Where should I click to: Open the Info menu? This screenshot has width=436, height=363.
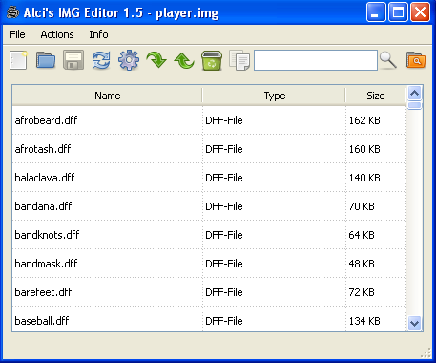click(98, 34)
